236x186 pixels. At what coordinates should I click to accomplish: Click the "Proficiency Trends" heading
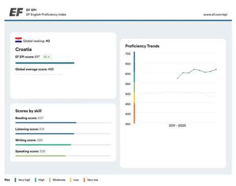pos(142,46)
